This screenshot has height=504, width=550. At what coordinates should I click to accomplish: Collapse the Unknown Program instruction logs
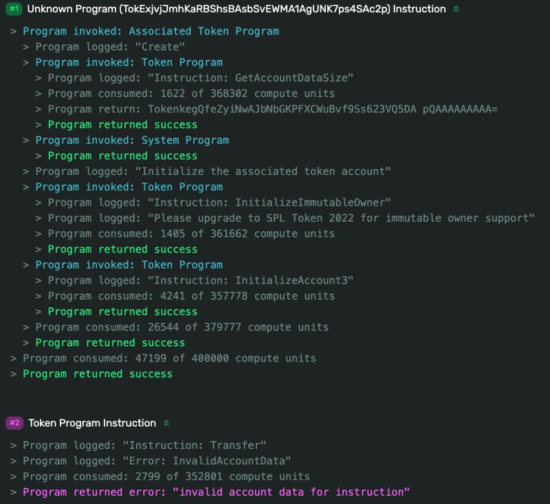pyautogui.click(x=456, y=10)
